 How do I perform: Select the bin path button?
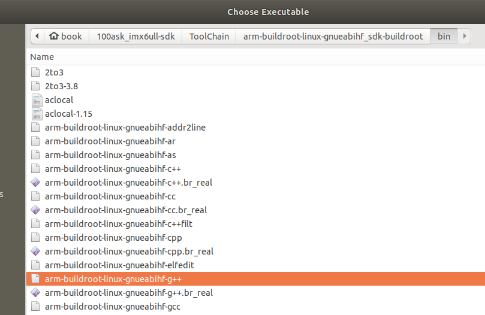click(444, 37)
